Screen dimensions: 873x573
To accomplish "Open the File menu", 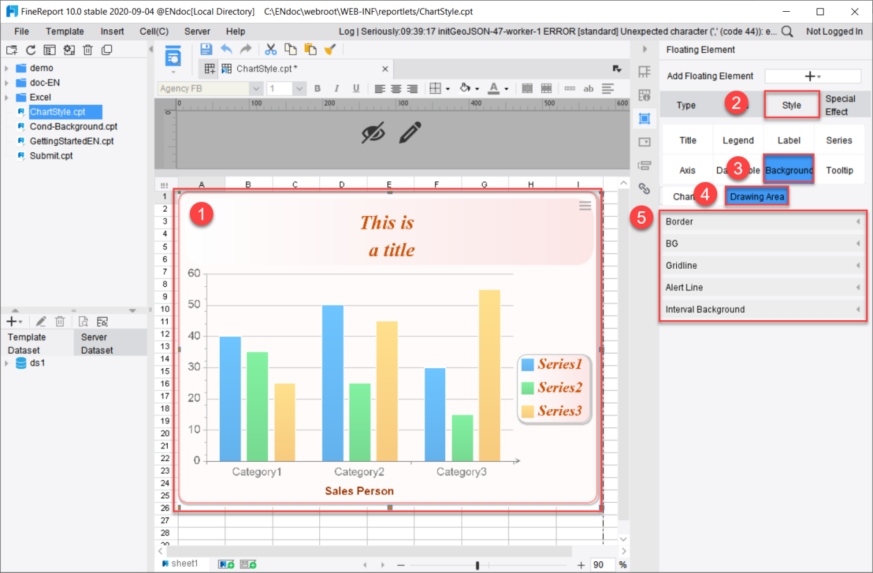I will pyautogui.click(x=22, y=31).
